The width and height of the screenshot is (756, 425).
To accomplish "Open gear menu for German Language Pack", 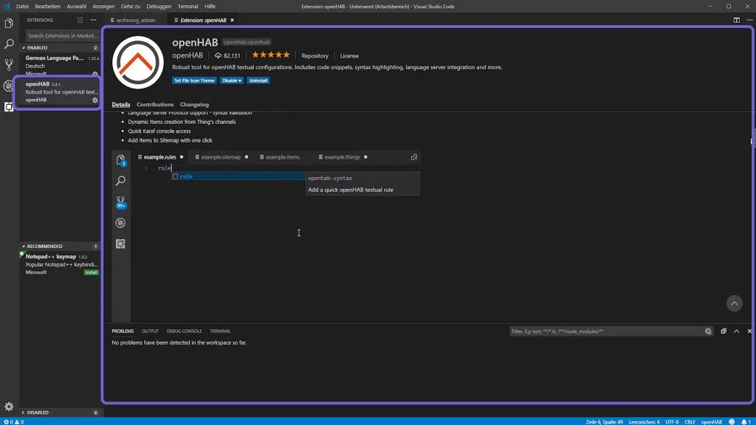I will [95, 74].
